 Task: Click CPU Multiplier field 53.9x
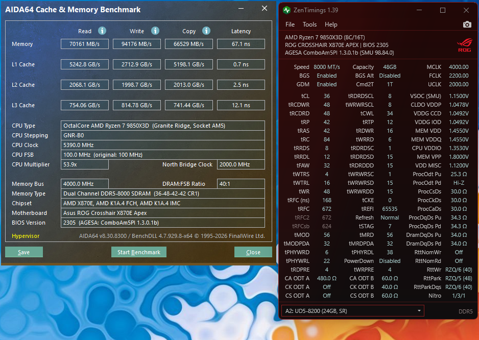click(85, 164)
